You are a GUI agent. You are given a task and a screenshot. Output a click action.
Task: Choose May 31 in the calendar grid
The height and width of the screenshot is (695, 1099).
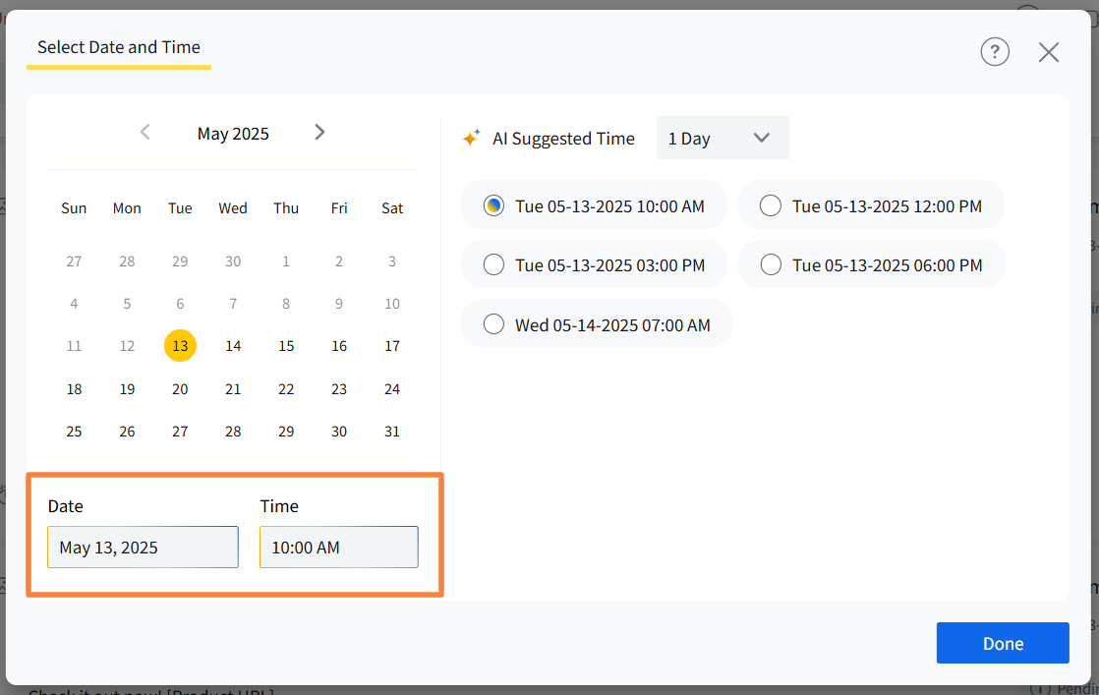click(x=392, y=432)
